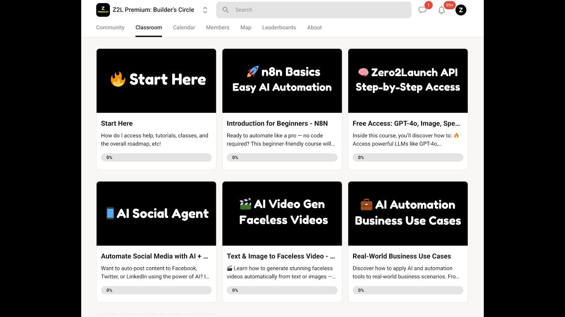The height and width of the screenshot is (317, 565).
Task: Click the Faceless Video course progress bar
Action: (282, 290)
